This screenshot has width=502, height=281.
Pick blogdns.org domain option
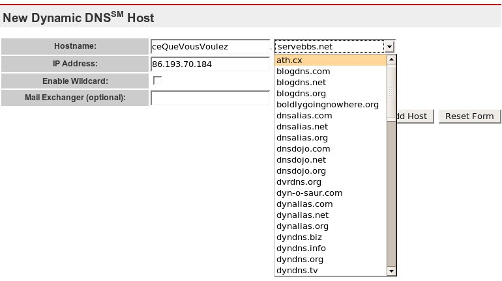pyautogui.click(x=330, y=94)
